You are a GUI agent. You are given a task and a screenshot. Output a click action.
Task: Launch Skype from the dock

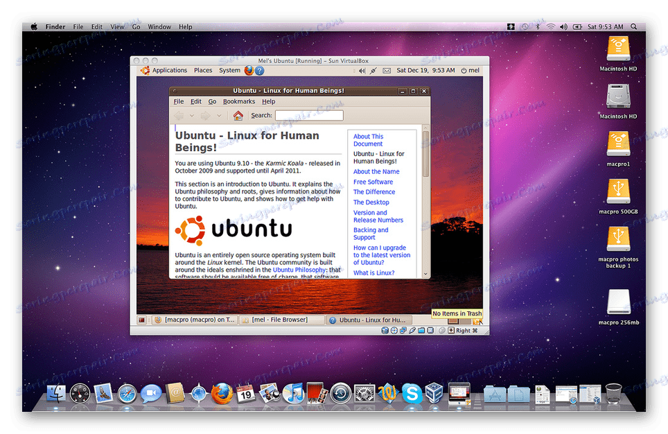pos(412,393)
